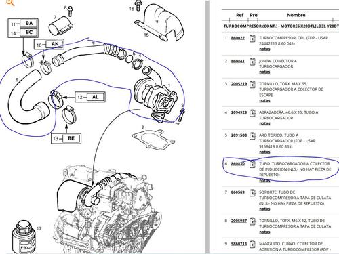Click the add-to-list icon beside part 2091508
The height and width of the screenshot is (254, 339).
(252, 136)
